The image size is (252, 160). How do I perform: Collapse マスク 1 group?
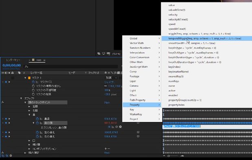tap(25, 78)
